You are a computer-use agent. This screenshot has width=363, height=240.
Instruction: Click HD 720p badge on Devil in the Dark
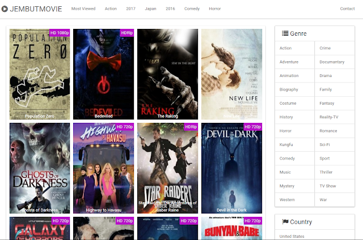pyautogui.click(x=252, y=127)
